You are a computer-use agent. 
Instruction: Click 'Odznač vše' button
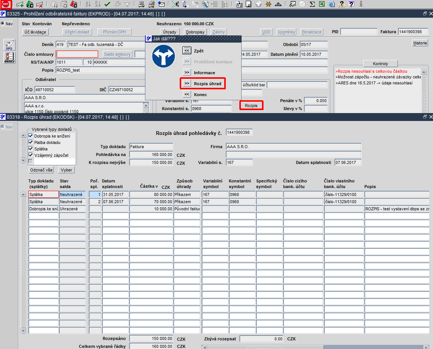pyautogui.click(x=41, y=170)
